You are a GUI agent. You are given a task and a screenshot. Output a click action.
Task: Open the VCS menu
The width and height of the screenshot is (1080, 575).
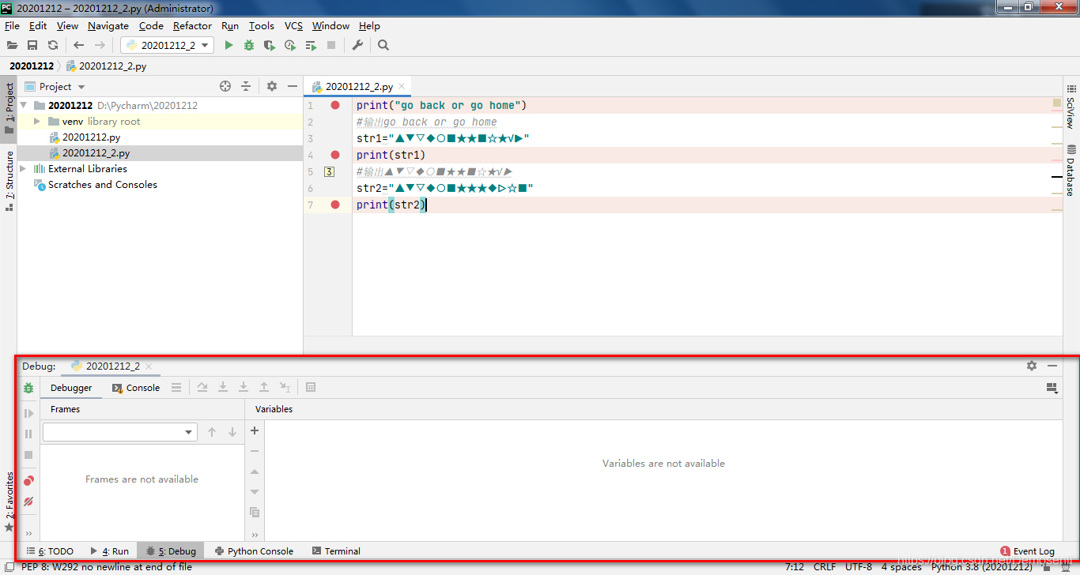tap(293, 26)
